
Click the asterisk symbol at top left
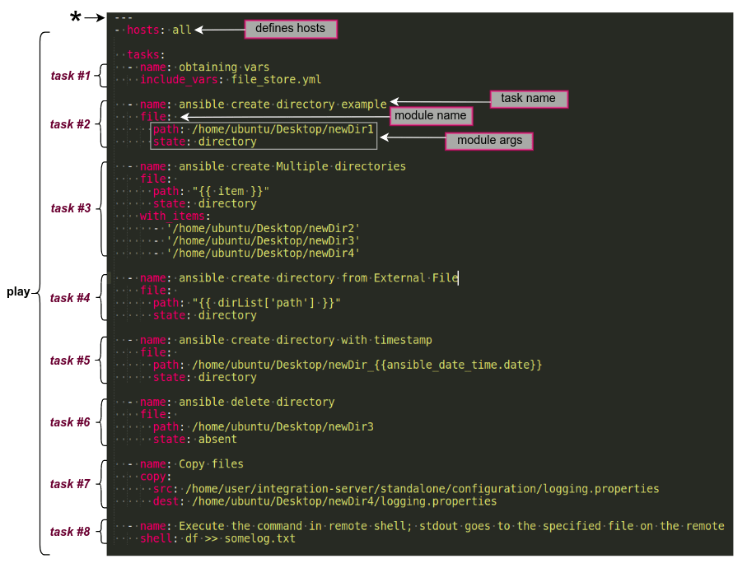click(76, 18)
